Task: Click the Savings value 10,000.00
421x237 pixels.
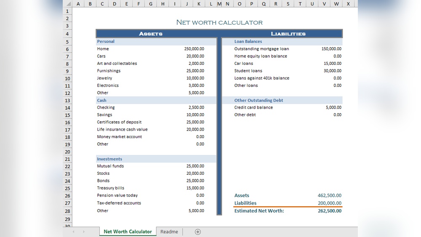Action: pyautogui.click(x=195, y=115)
